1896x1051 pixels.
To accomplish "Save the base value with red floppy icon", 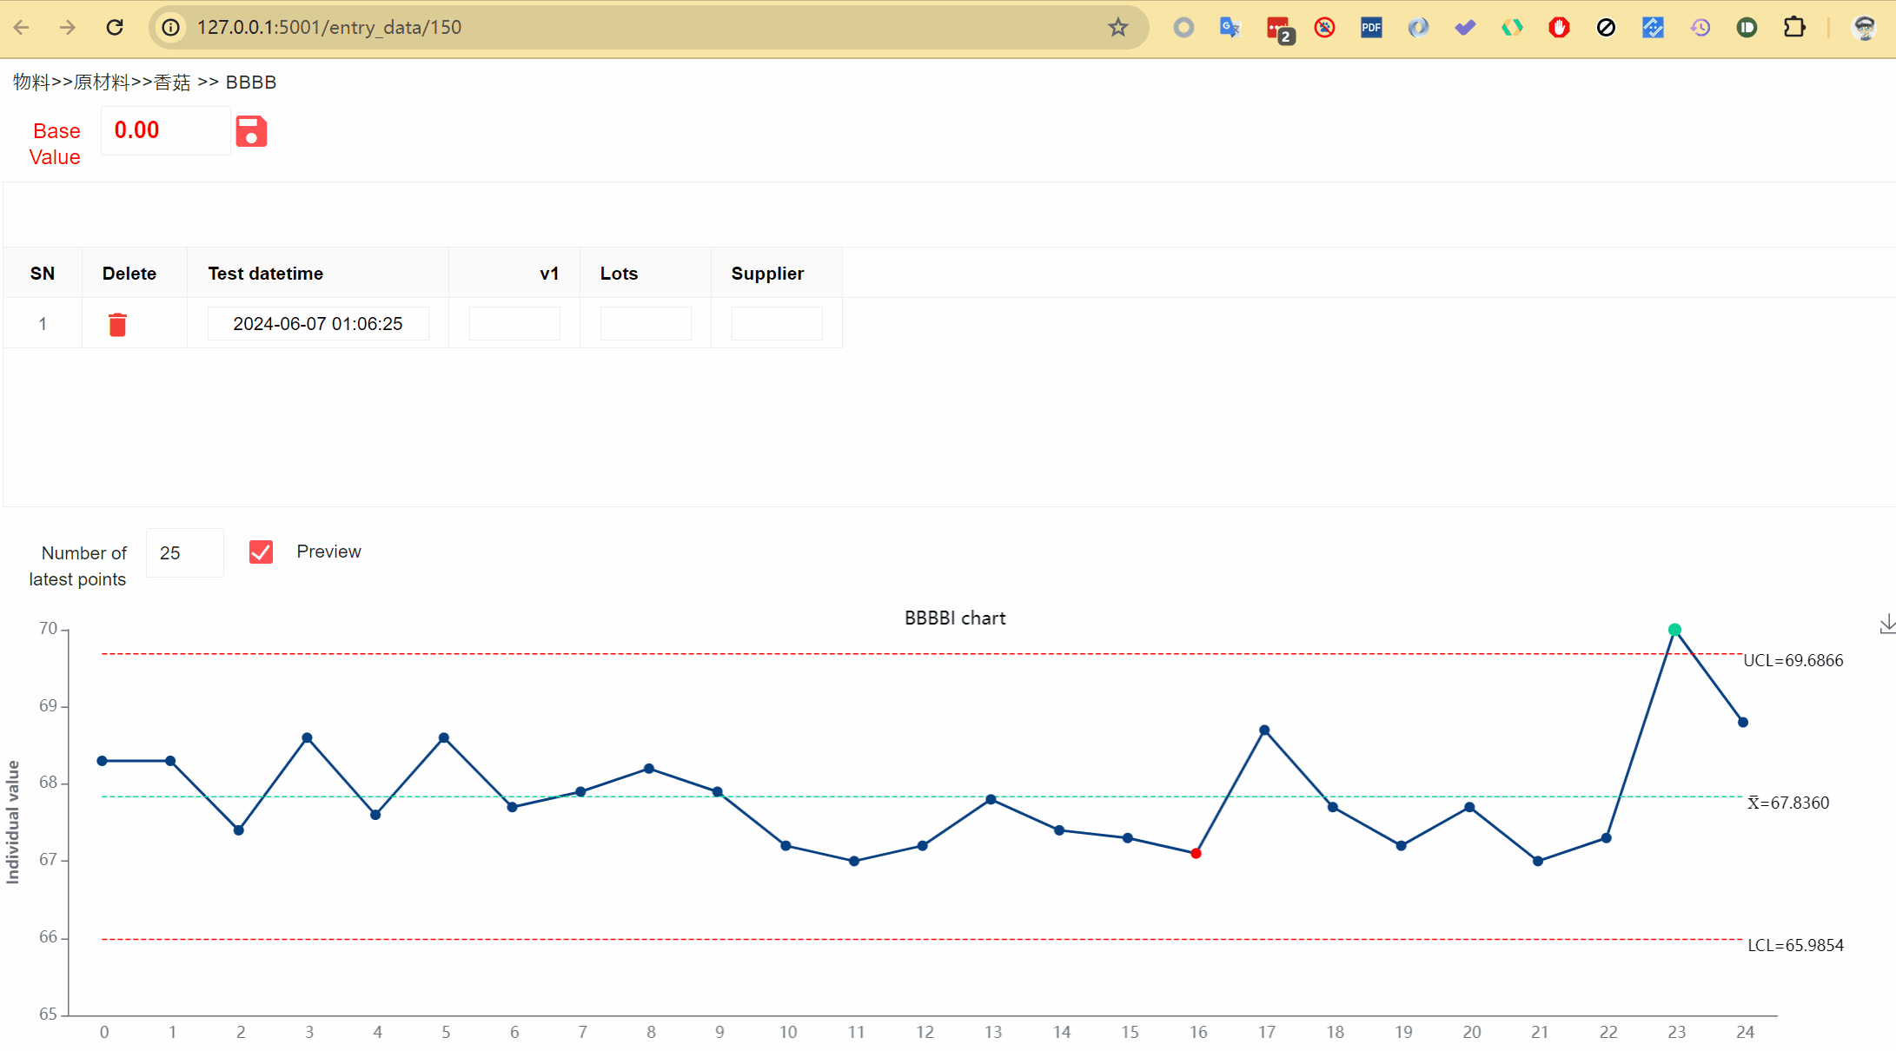I will pyautogui.click(x=251, y=132).
